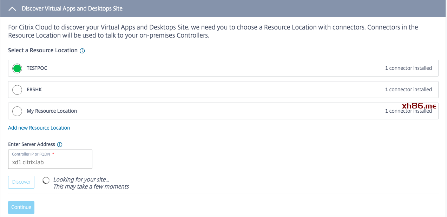Screen dimensions: 447x217
Task: Click the My Resource Location label
Action: coord(52,111)
